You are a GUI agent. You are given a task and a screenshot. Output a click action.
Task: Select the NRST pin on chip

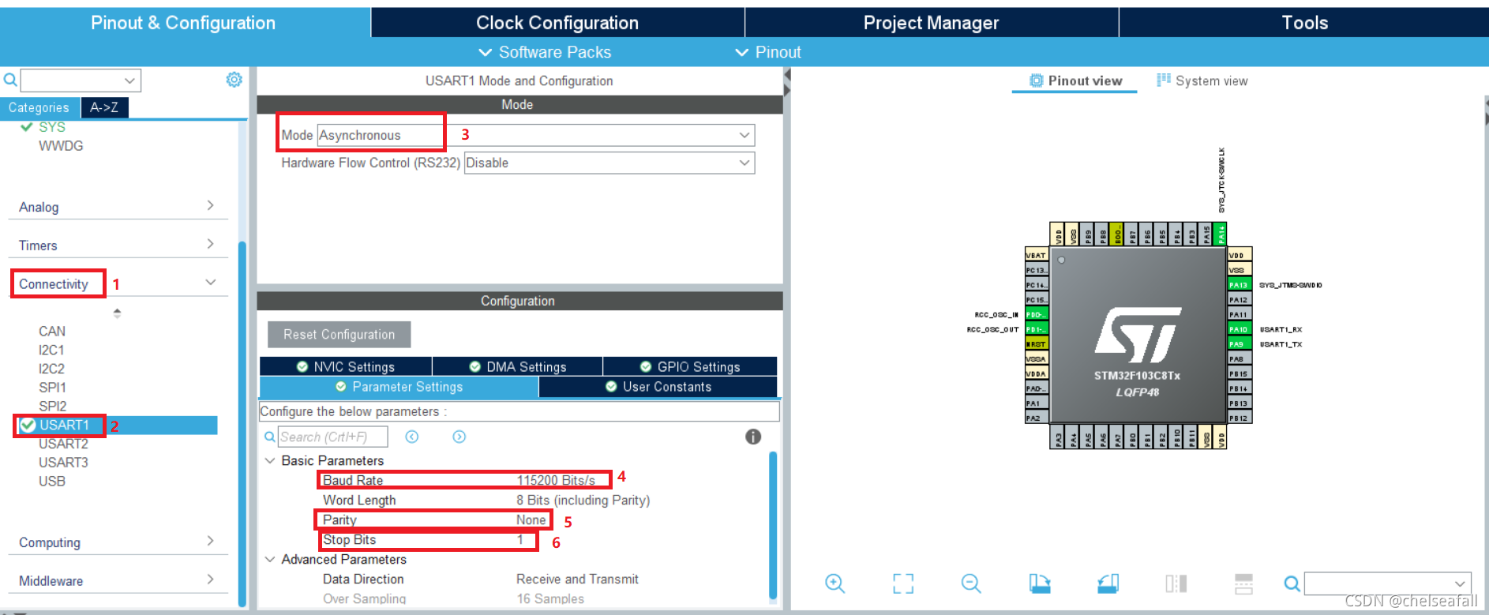pyautogui.click(x=1037, y=344)
